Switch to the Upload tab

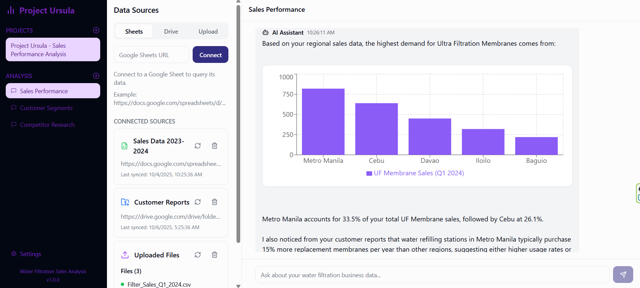pyautogui.click(x=208, y=31)
